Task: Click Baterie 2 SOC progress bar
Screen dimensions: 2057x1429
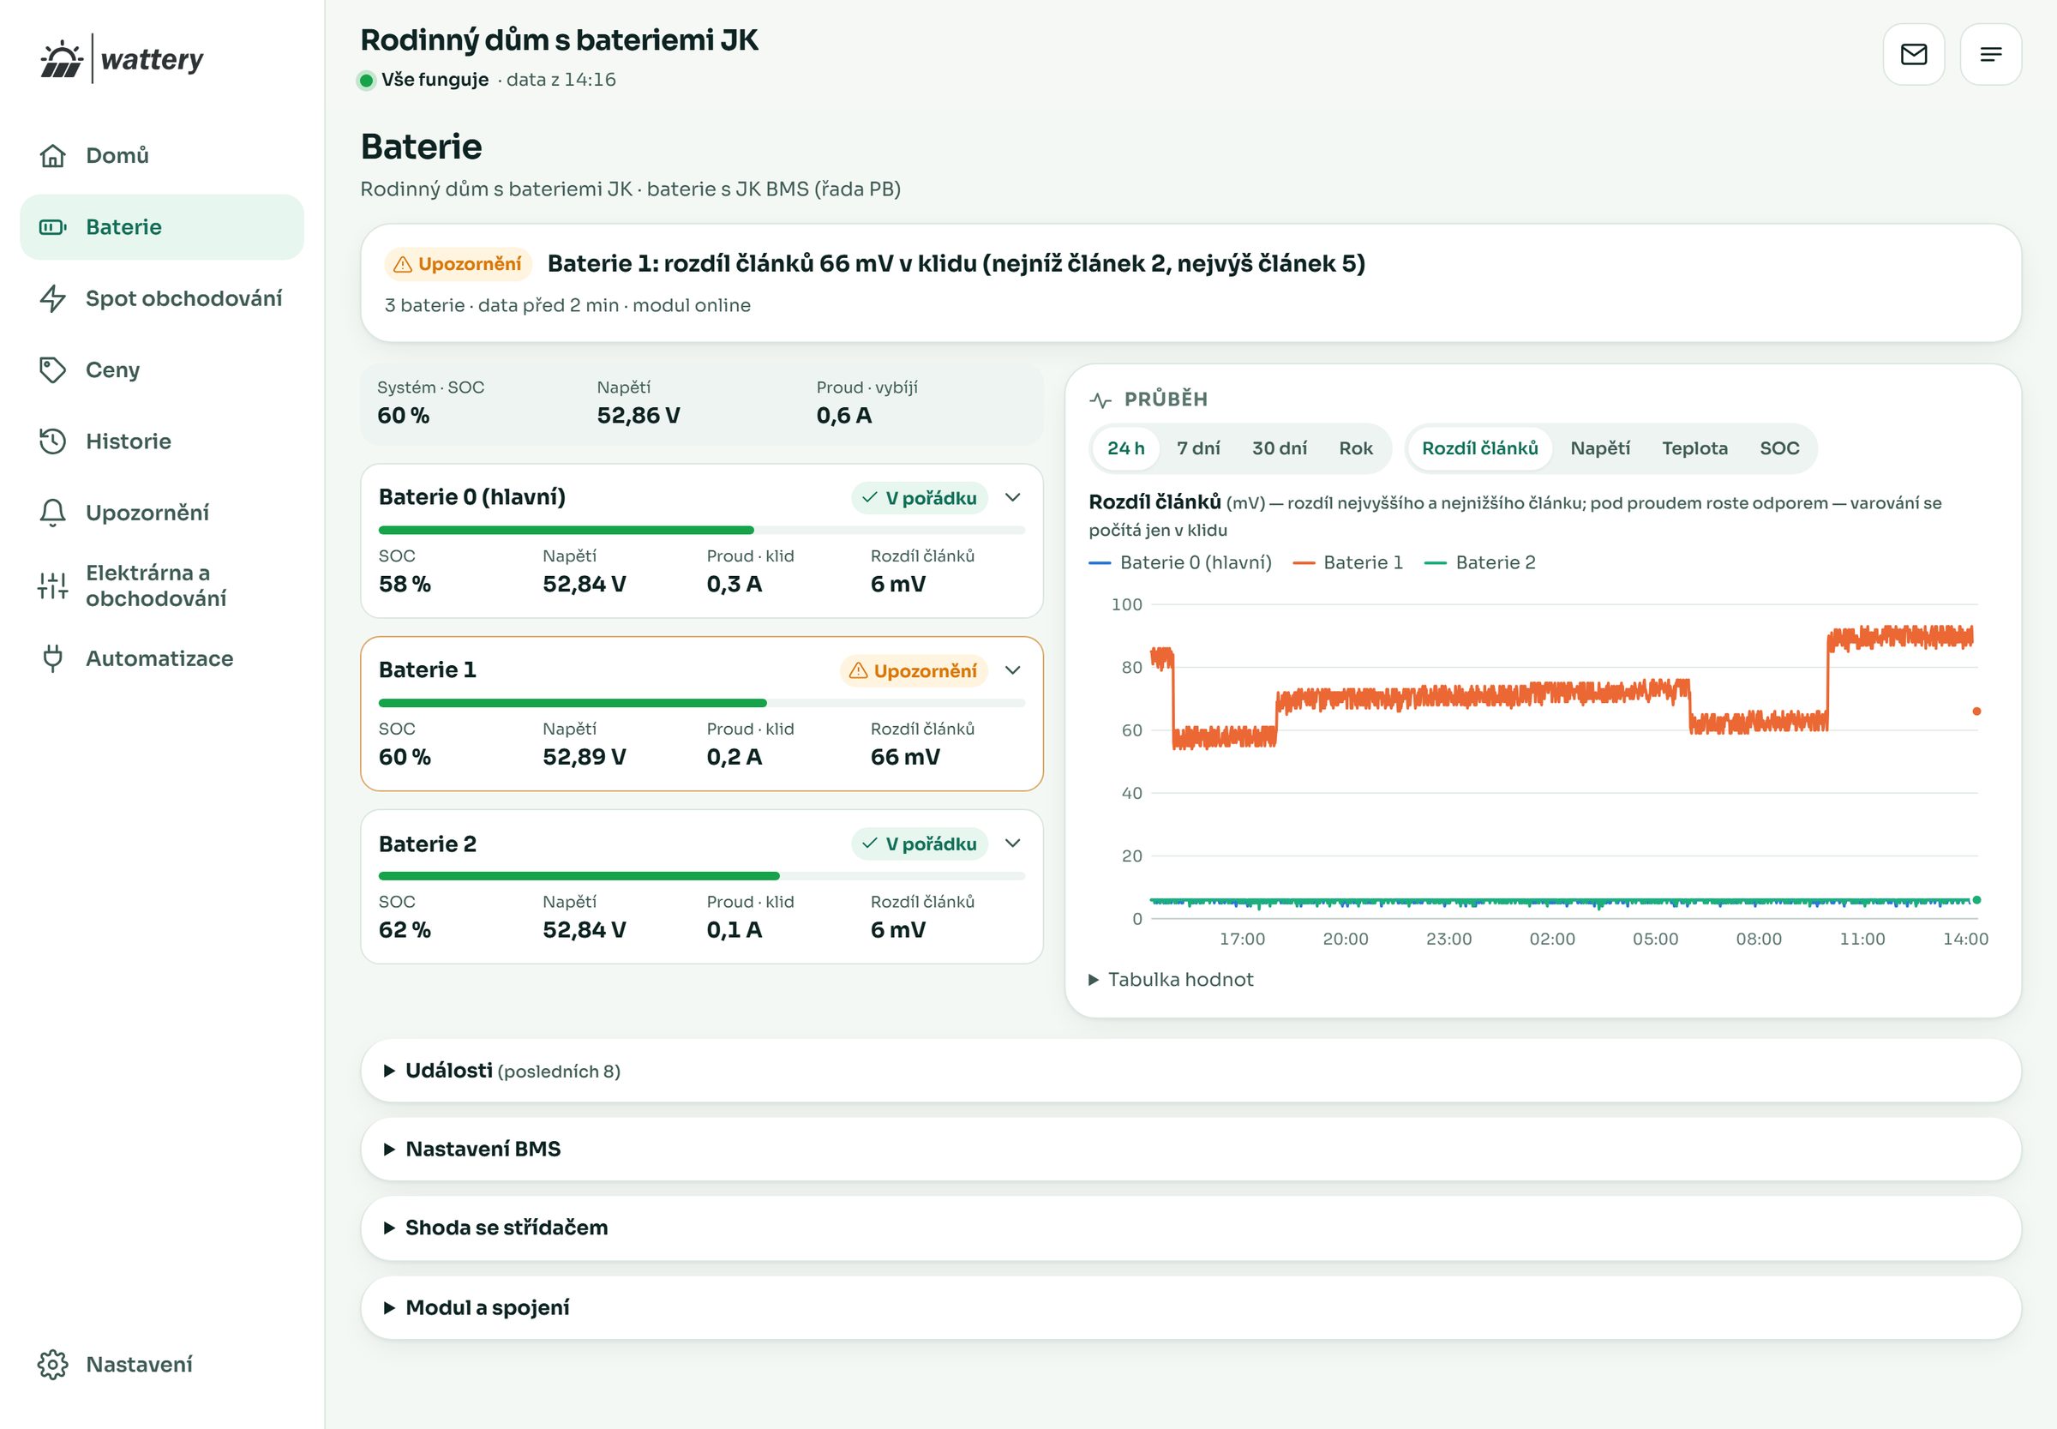Action: tap(702, 876)
